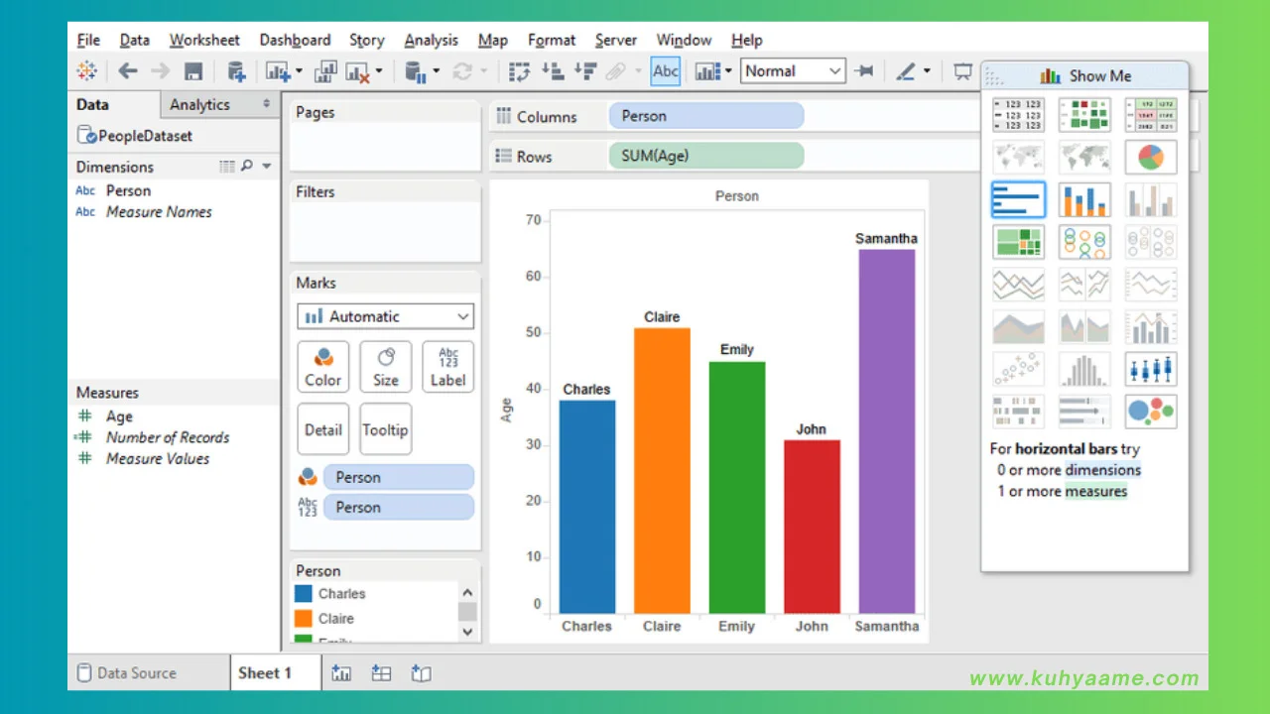This screenshot has width=1270, height=714.
Task: Click the Tooltip marks card button
Action: (x=385, y=428)
